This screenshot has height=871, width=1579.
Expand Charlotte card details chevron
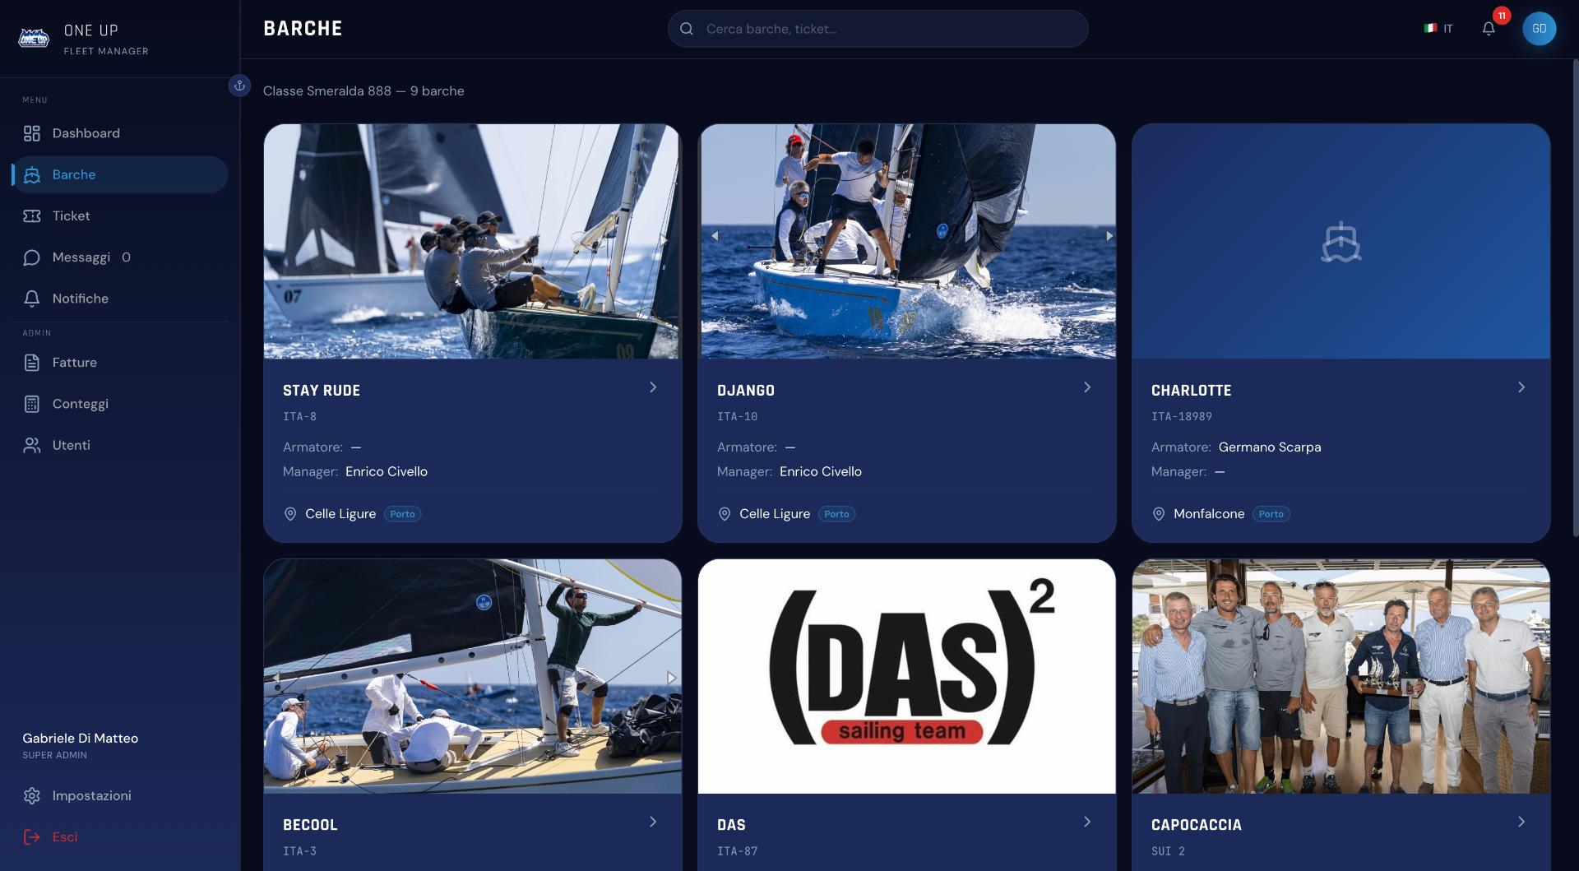click(1521, 387)
